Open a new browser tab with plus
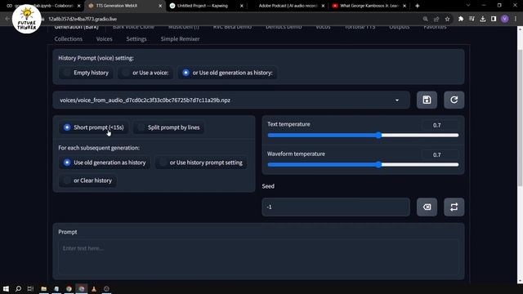523x294 pixels. (418, 6)
